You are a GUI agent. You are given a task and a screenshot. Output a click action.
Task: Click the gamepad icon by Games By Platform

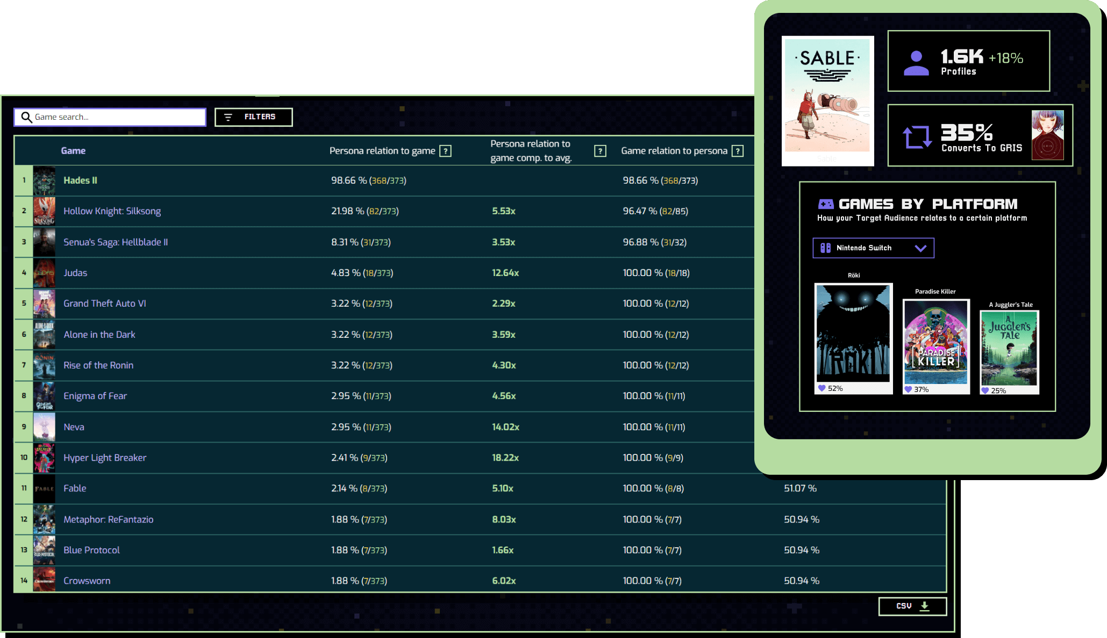[x=825, y=204]
